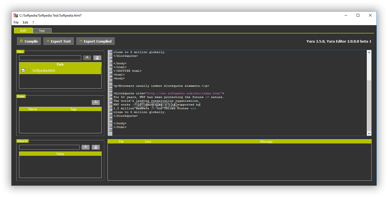Click the Message column header in messages table
The width and height of the screenshot is (388, 197).
click(x=266, y=141)
